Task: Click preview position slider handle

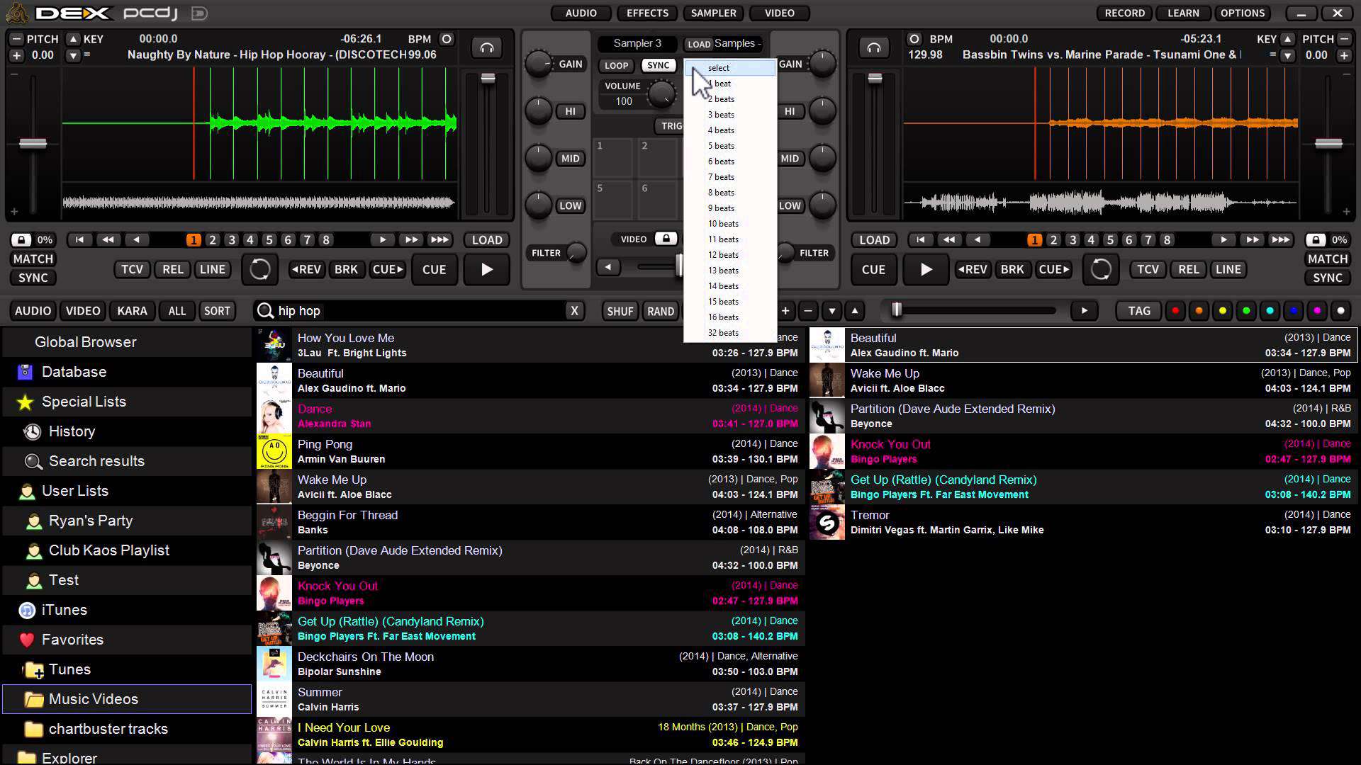Action: coord(897,310)
